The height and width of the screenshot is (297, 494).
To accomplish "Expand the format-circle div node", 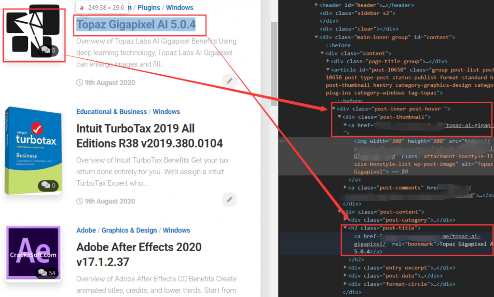I will click(345, 284).
